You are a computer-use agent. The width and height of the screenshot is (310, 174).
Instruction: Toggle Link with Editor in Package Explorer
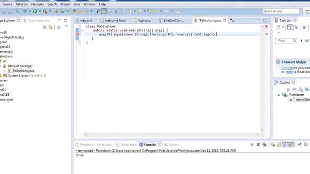coord(51,27)
